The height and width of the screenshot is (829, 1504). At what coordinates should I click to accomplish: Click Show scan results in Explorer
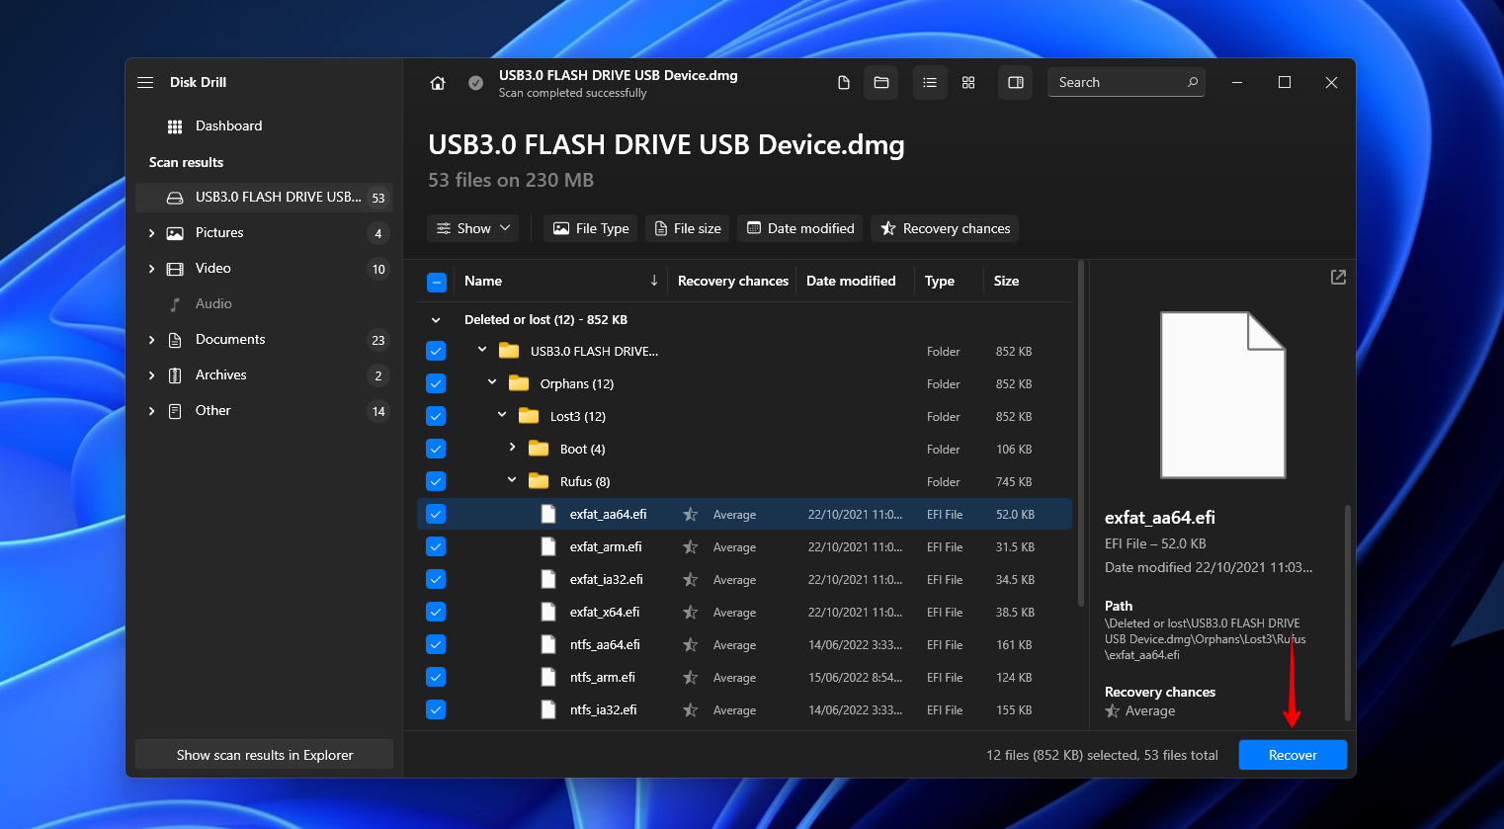[264, 755]
